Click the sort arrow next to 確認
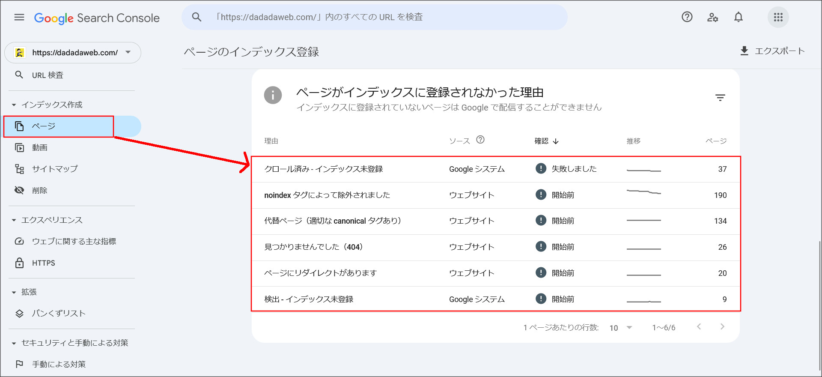 tap(556, 141)
